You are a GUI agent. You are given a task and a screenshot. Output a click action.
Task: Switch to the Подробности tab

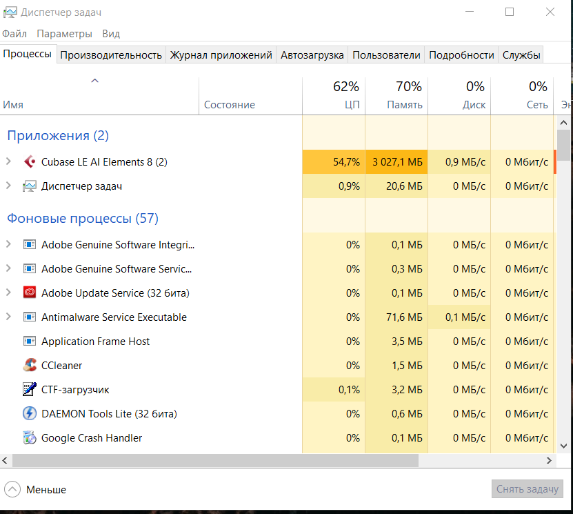point(461,55)
